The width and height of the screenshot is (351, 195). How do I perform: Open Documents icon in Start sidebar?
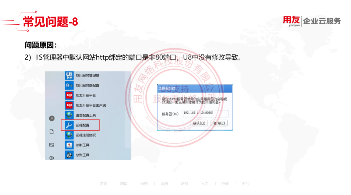(x=52, y=131)
